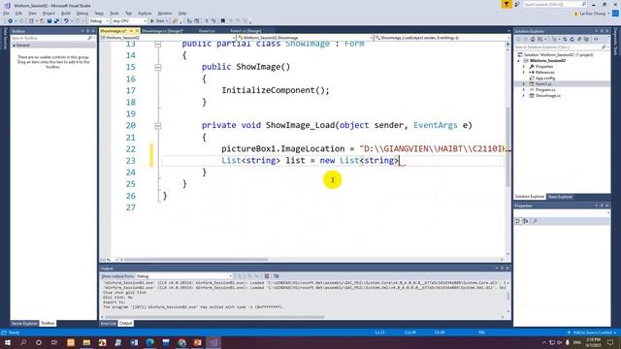Viewport: 621px width, 349px height.
Task: Click the bookmark toolbar icon
Action: (x=222, y=21)
